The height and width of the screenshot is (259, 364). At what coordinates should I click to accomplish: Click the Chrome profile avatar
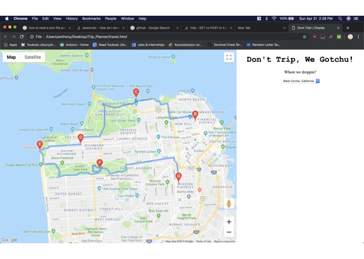point(350,37)
